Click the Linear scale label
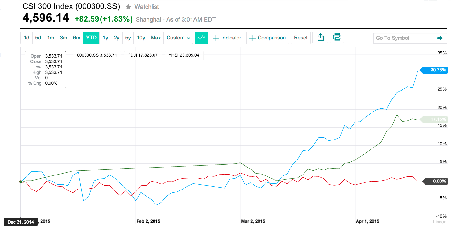 (x=439, y=222)
